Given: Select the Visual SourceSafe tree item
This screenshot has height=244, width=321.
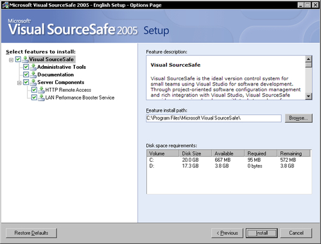Looking at the screenshot, I should [x=51, y=59].
